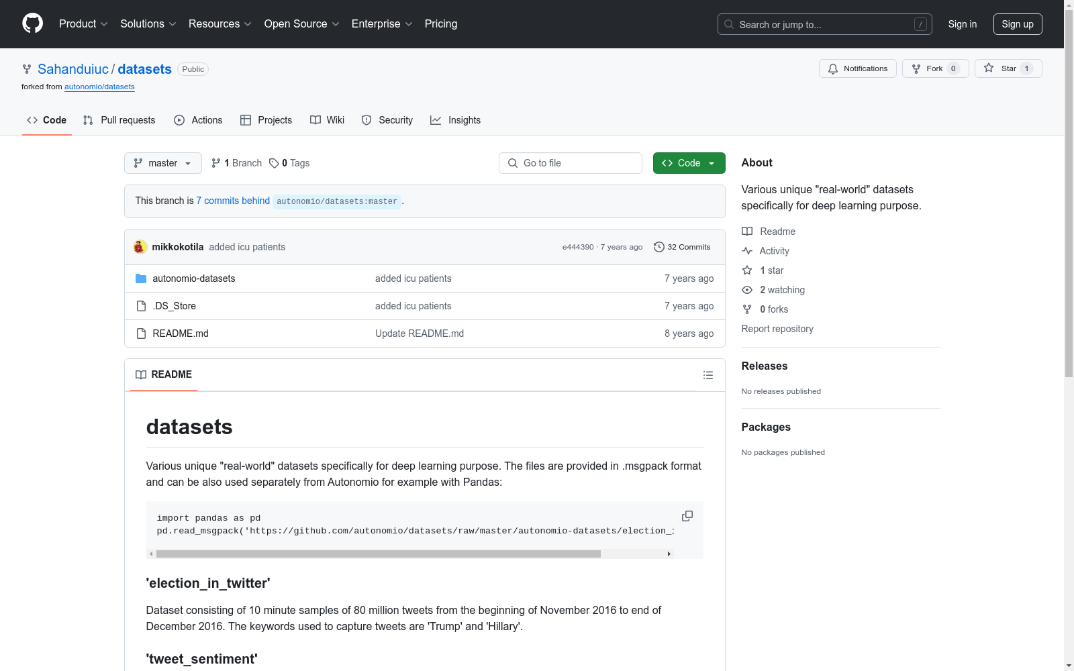Fork the repository with Fork button
1074x671 pixels.
[935, 68]
